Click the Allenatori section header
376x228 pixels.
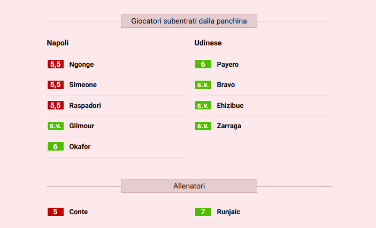coord(189,186)
